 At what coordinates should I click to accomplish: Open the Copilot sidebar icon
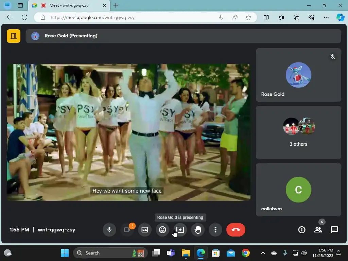(x=340, y=17)
